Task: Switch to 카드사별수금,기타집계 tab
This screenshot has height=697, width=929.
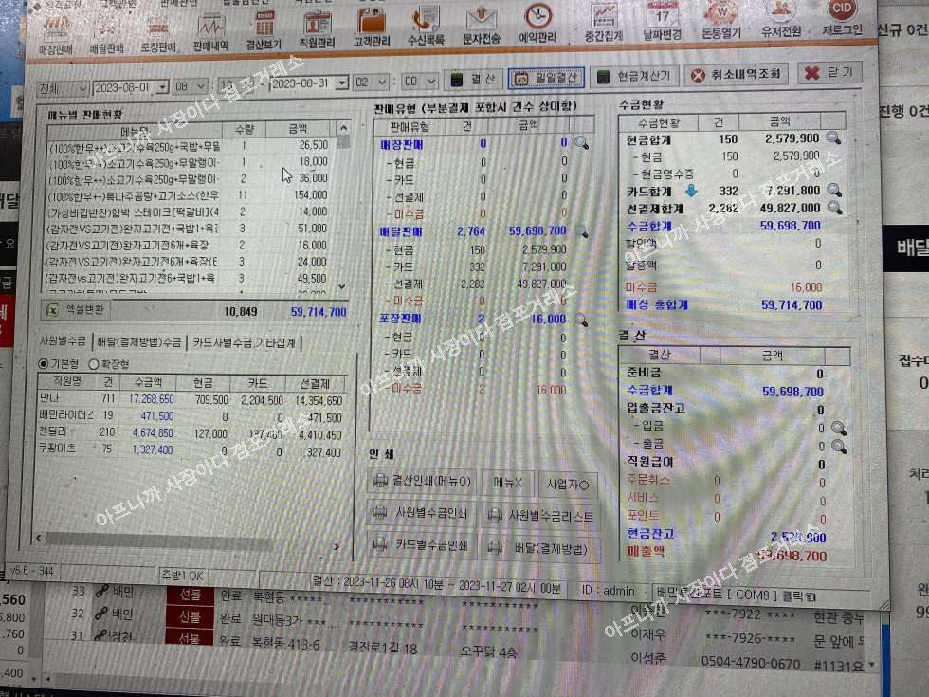Action: [x=245, y=342]
